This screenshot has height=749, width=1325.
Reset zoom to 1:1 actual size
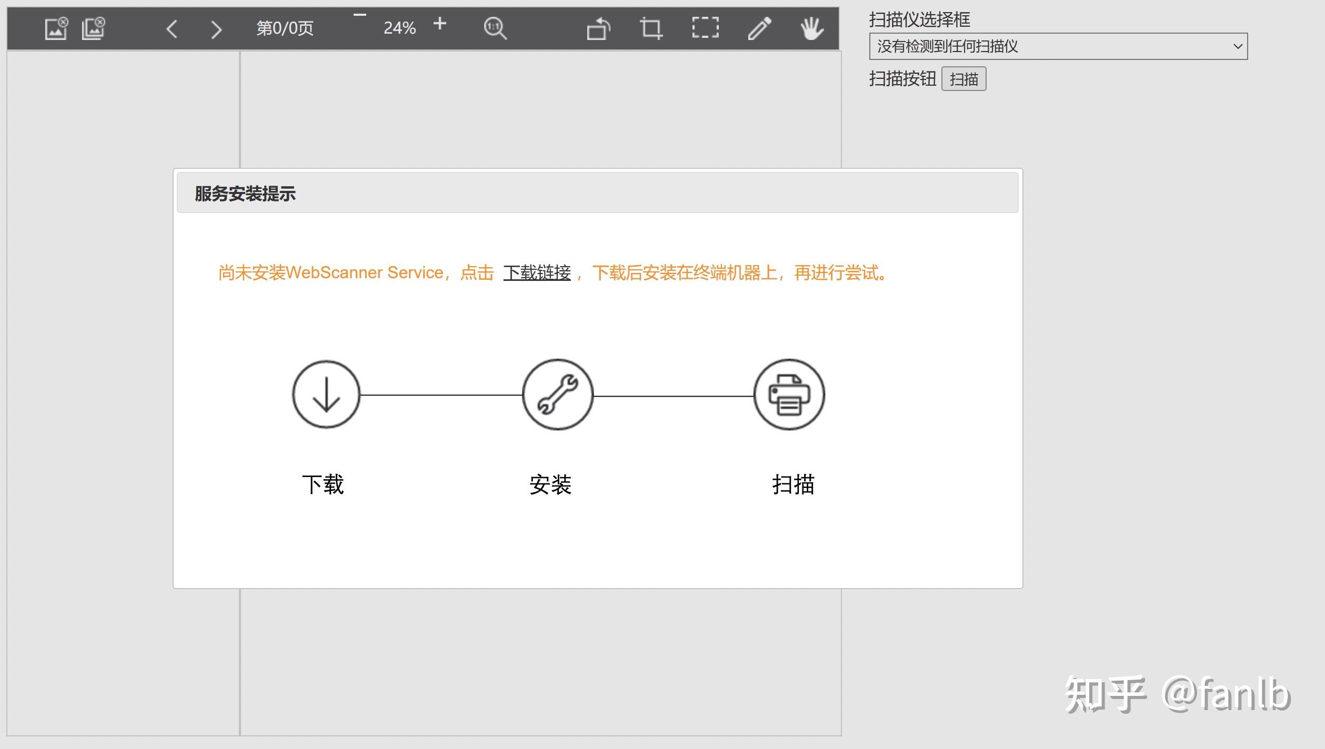[x=495, y=29]
